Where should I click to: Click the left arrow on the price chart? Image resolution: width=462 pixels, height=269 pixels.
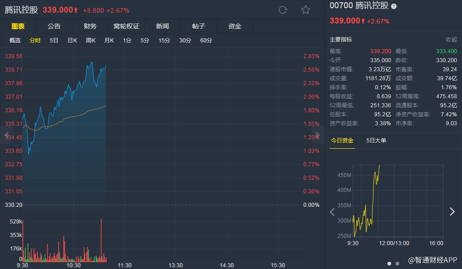coord(6,135)
